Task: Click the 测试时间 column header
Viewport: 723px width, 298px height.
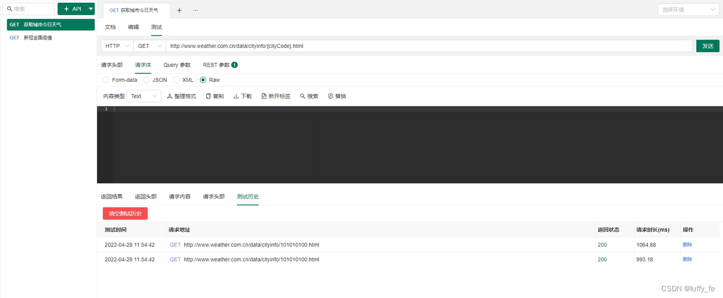Action: tap(116, 230)
